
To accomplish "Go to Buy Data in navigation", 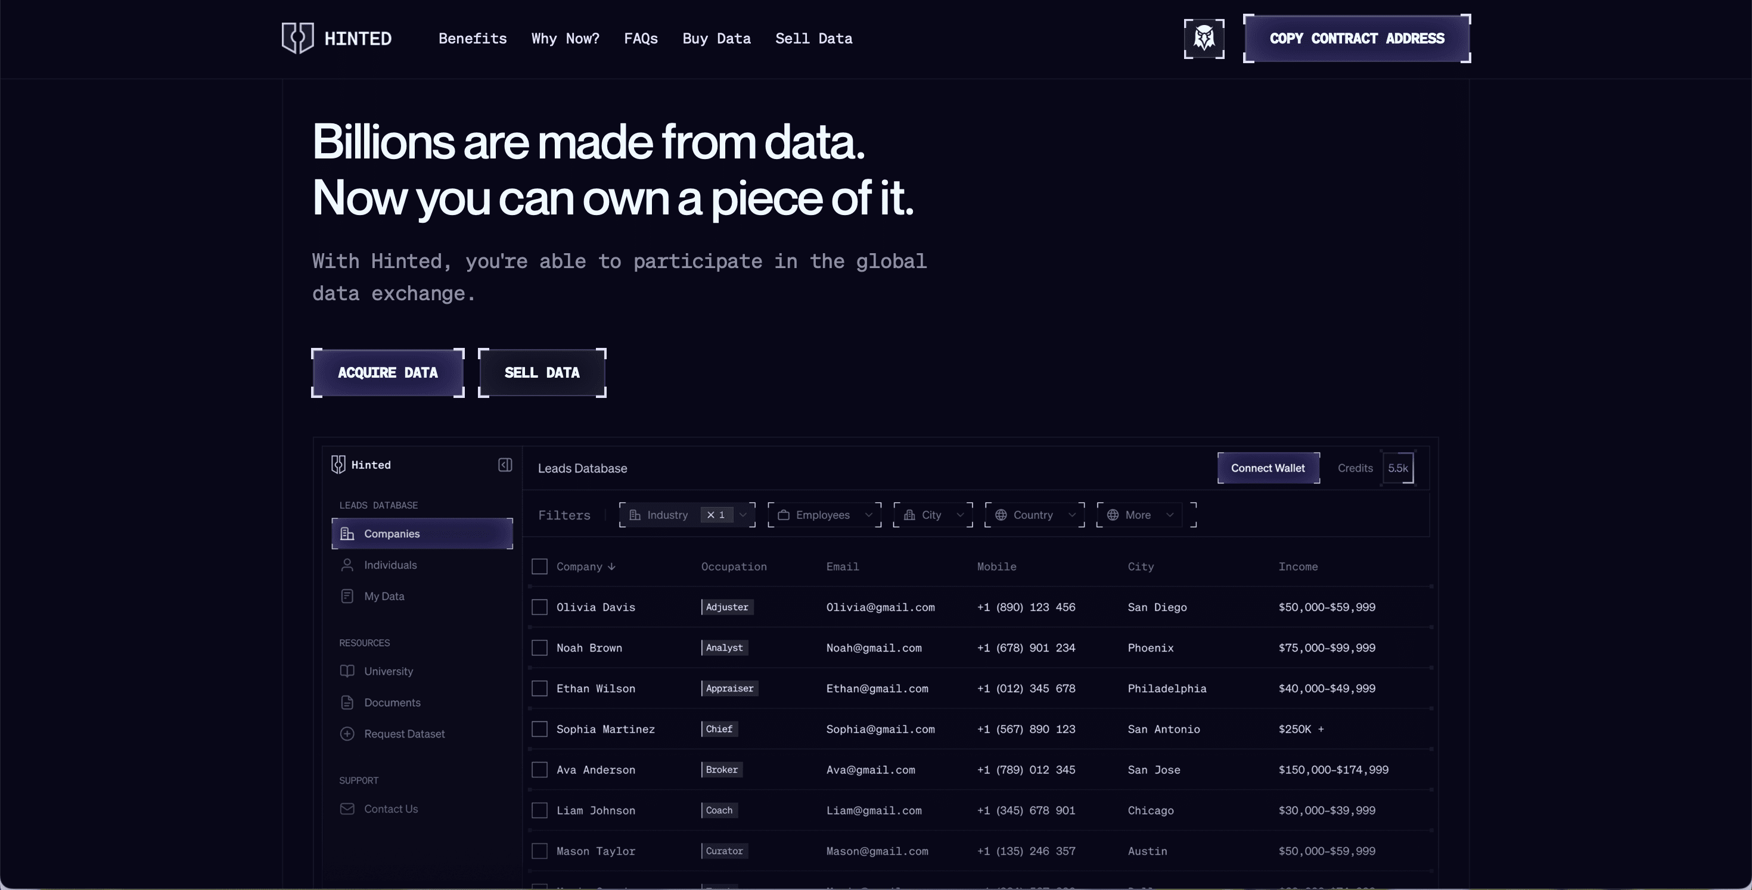I will 716,39.
